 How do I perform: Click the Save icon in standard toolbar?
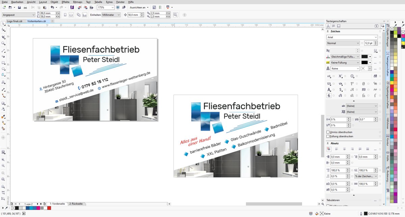(x=19, y=7)
